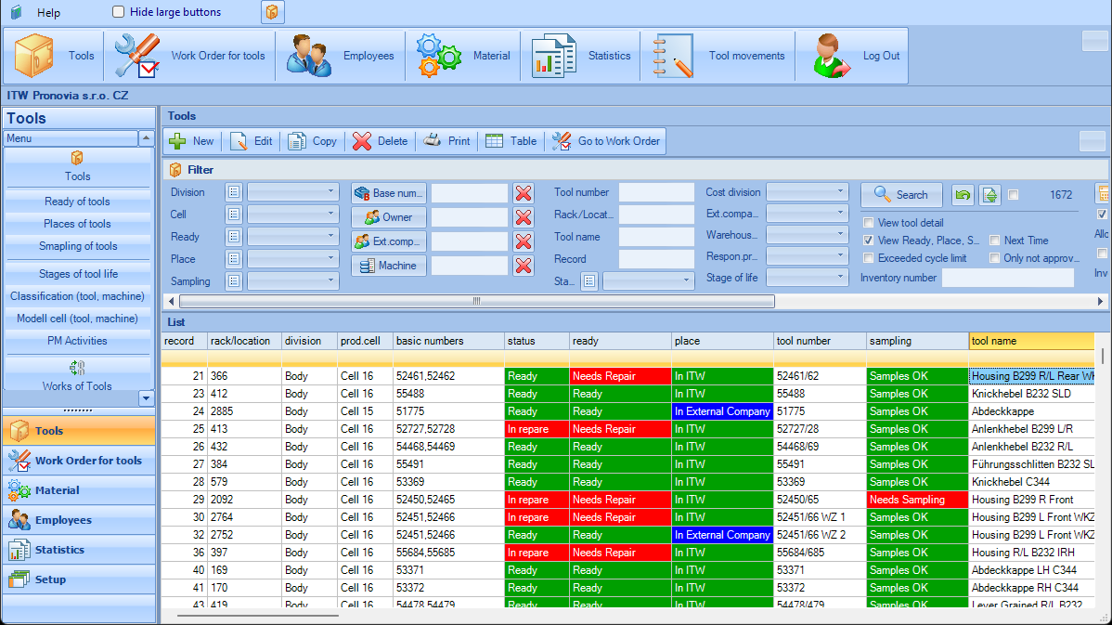Create a new tool with the New icon
The image size is (1112, 625).
191,141
